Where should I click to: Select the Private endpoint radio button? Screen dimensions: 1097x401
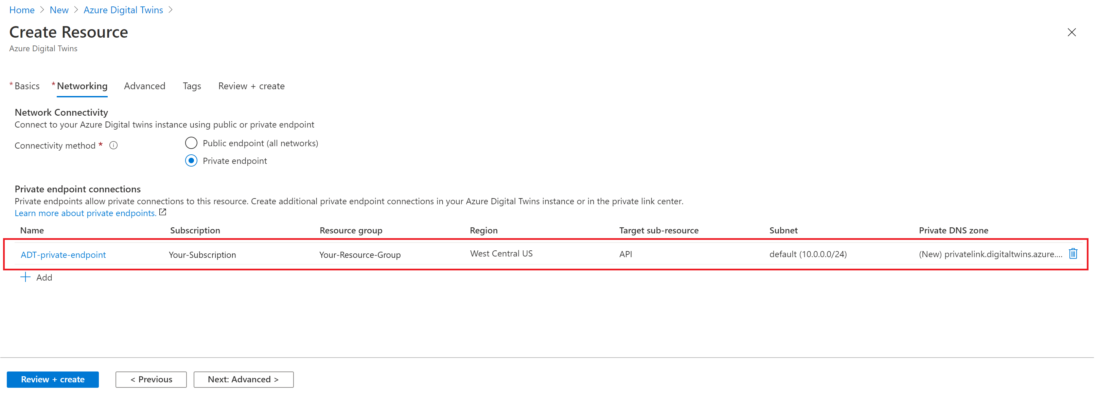click(191, 161)
